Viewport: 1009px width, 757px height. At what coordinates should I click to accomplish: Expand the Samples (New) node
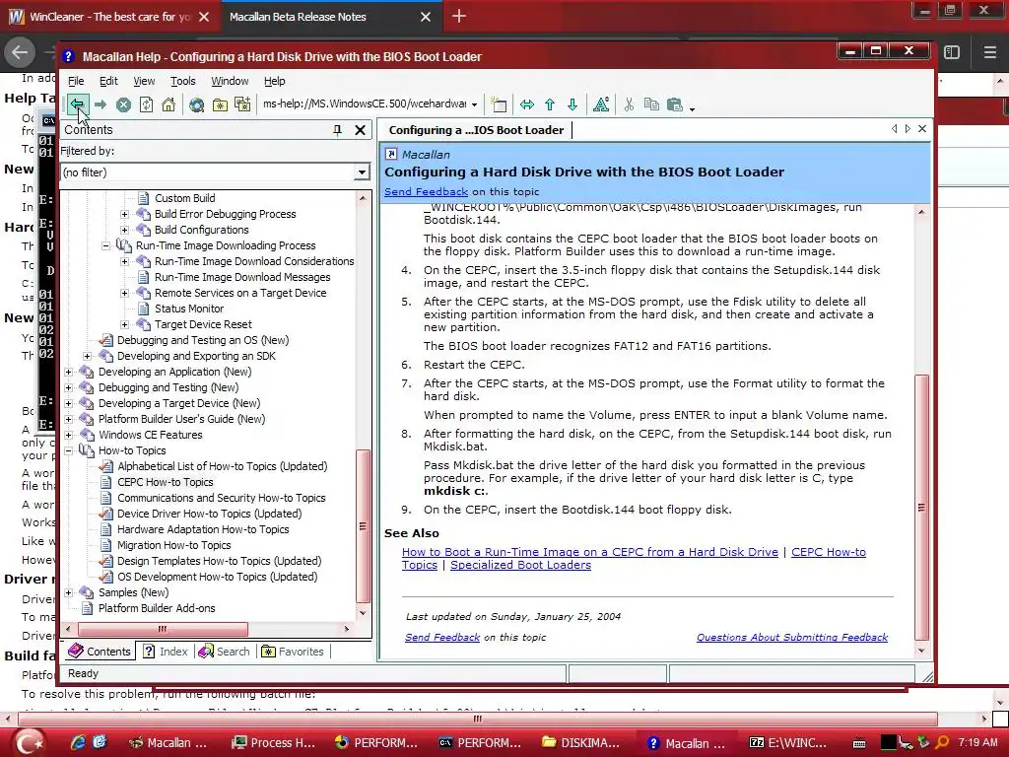(x=68, y=592)
